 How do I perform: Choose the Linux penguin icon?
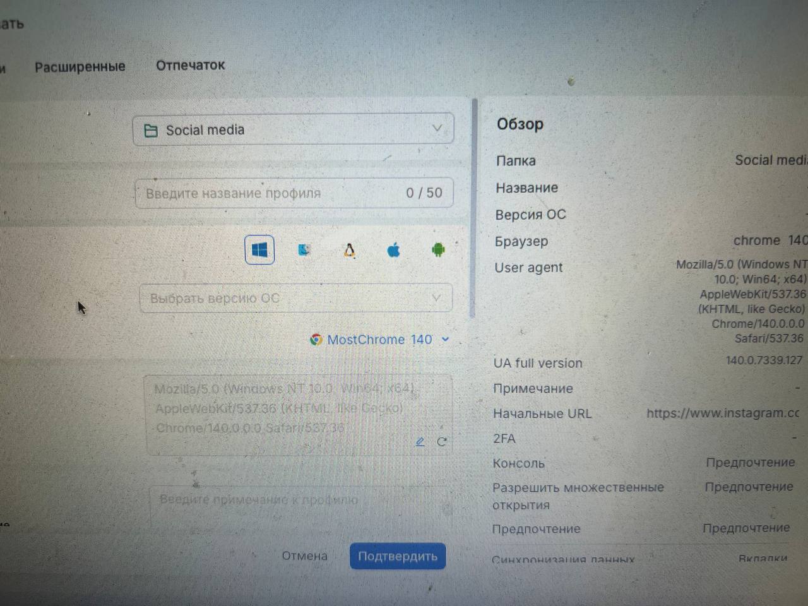coord(349,251)
